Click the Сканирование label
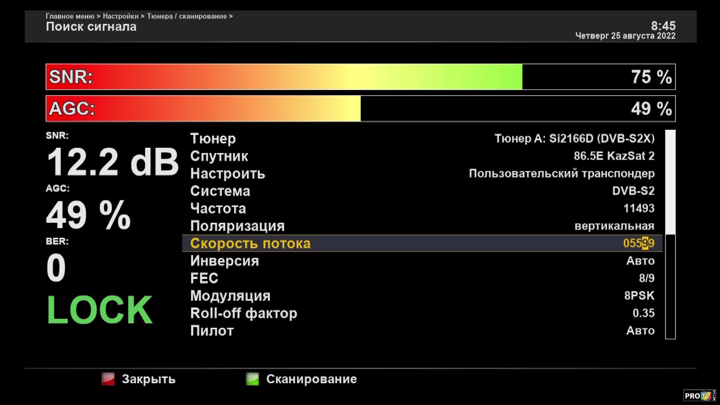720x405 pixels. 311,379
